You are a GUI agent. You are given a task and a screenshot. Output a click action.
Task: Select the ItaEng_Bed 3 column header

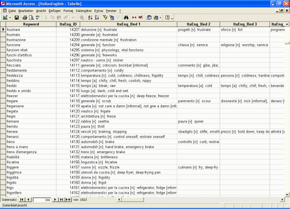(x=245, y=24)
